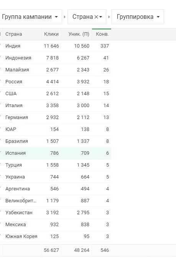Remove the Страна grouping with the X icon
This screenshot has height=258, width=176.
pyautogui.click(x=96, y=17)
